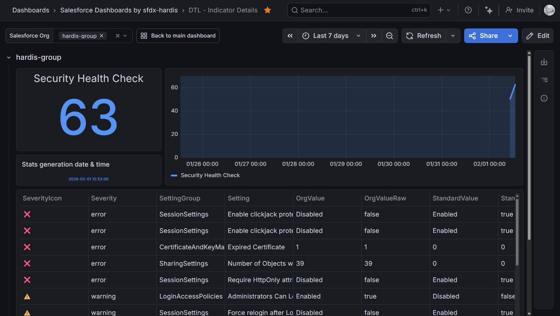The height and width of the screenshot is (316, 560).
Task: Click the AI assistant sparkle icon
Action: [x=489, y=10]
